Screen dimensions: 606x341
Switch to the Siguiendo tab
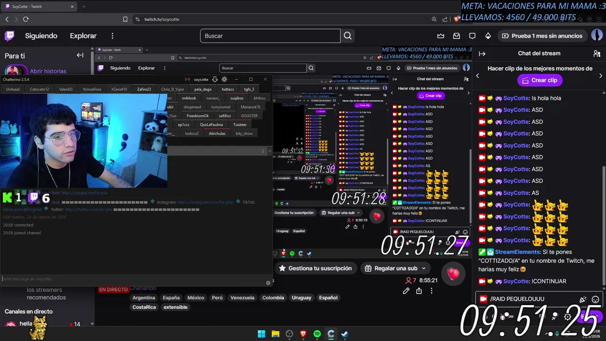pos(41,36)
